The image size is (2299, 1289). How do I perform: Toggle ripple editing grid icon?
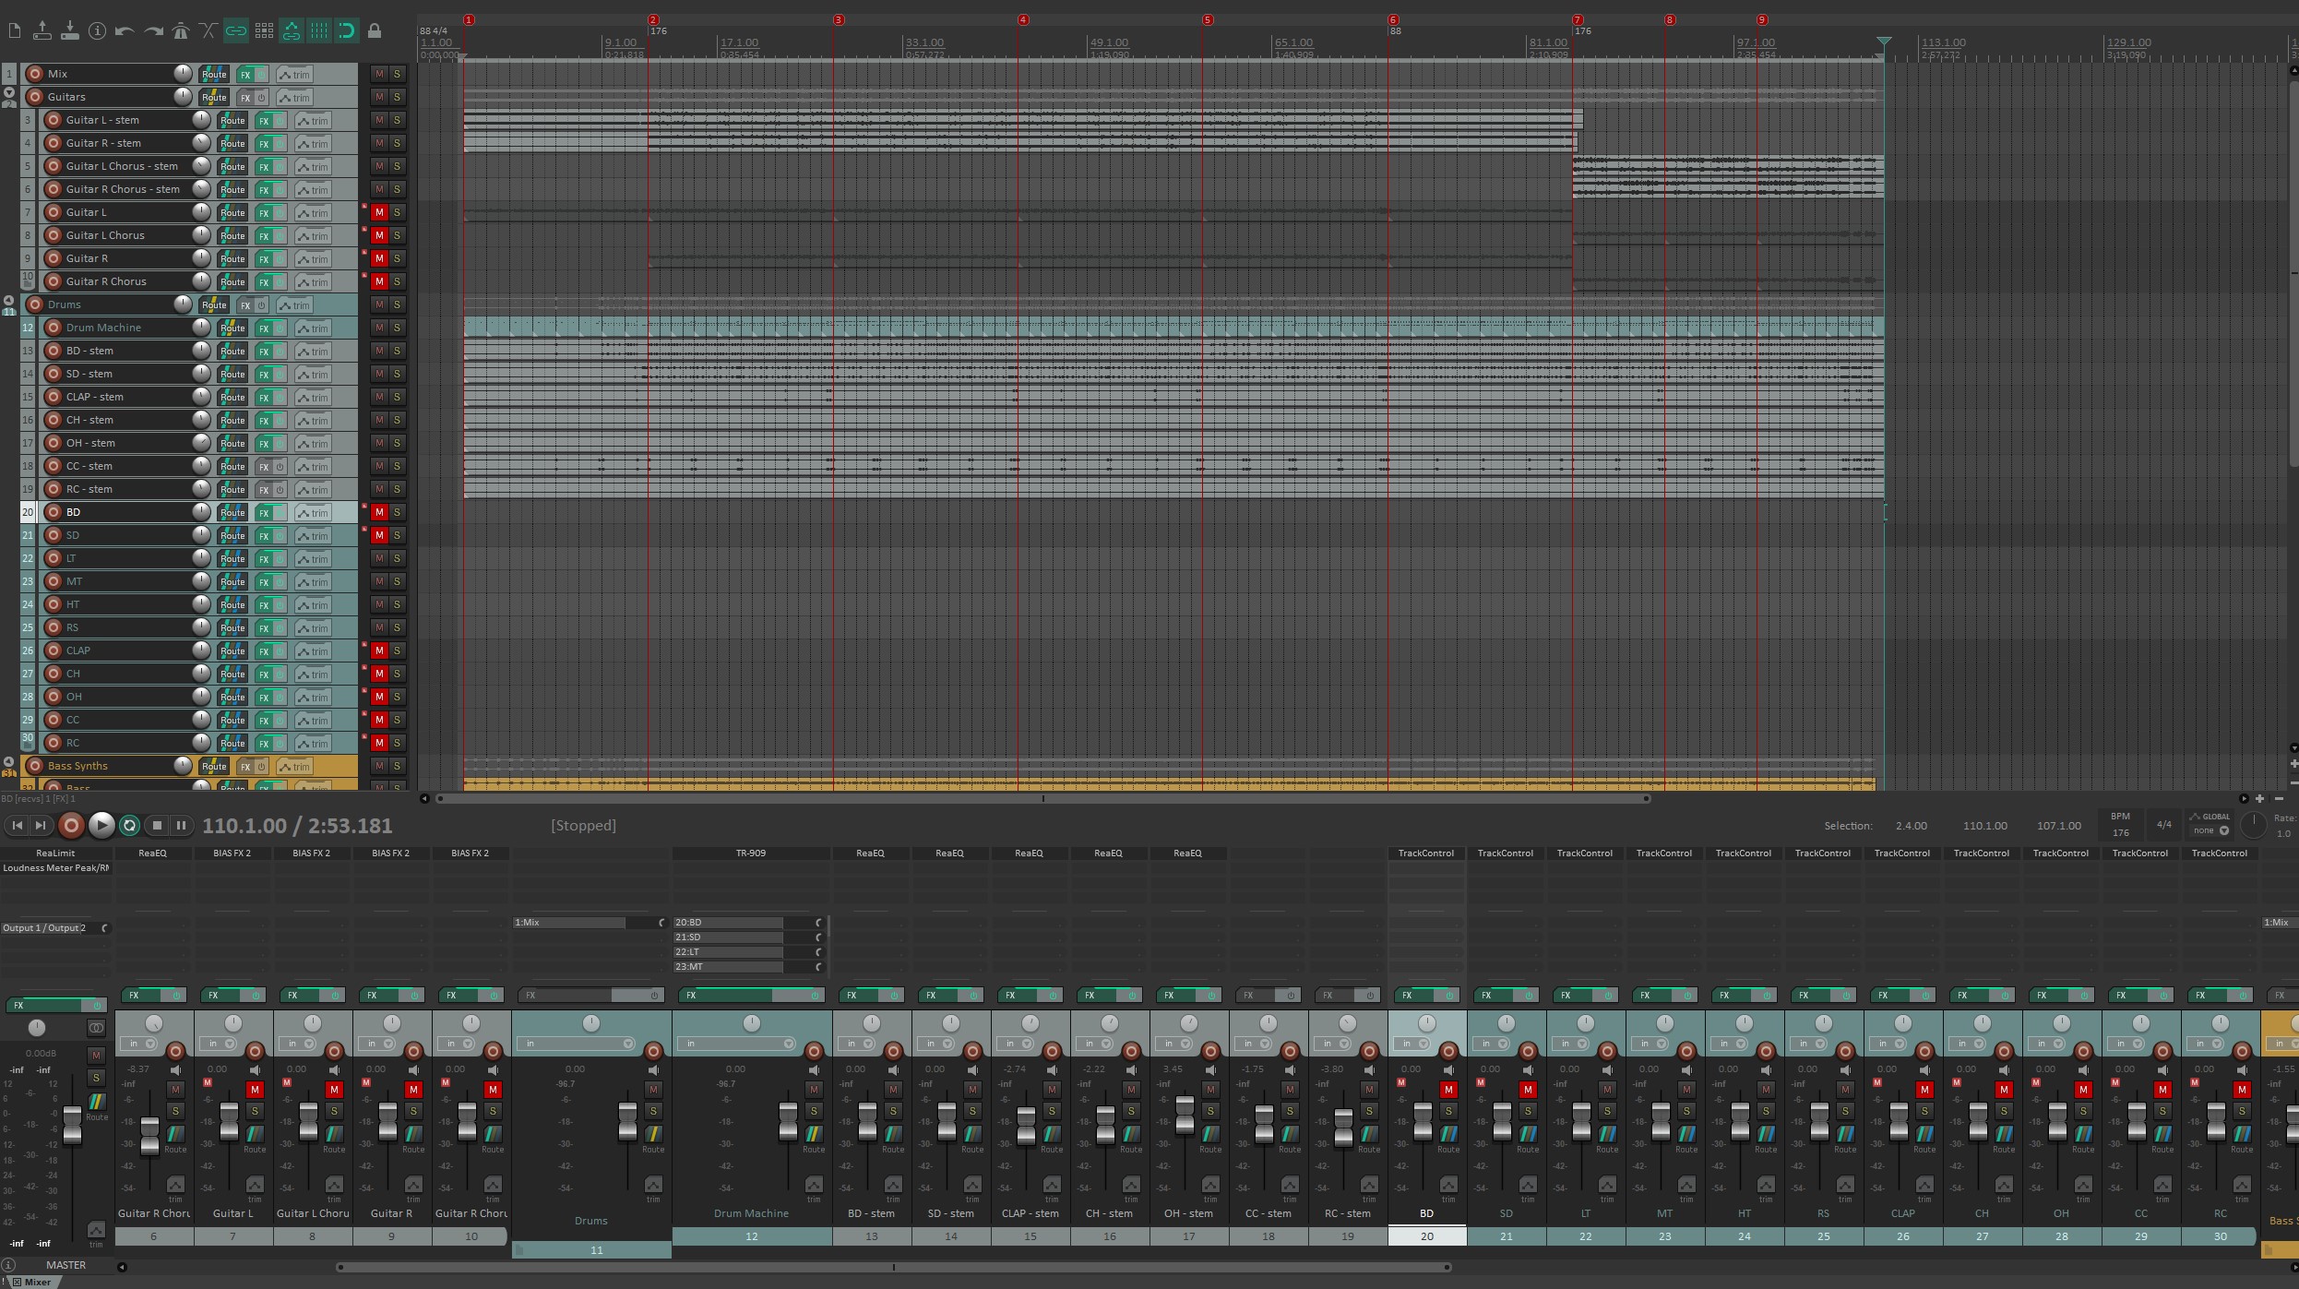click(264, 30)
